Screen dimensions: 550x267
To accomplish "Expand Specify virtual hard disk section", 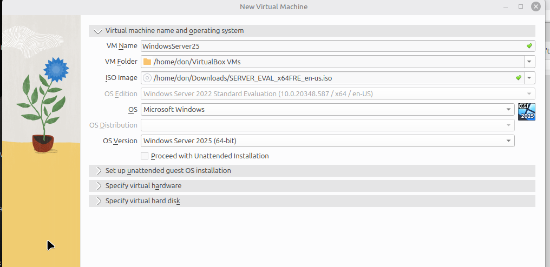I will pyautogui.click(x=312, y=201).
